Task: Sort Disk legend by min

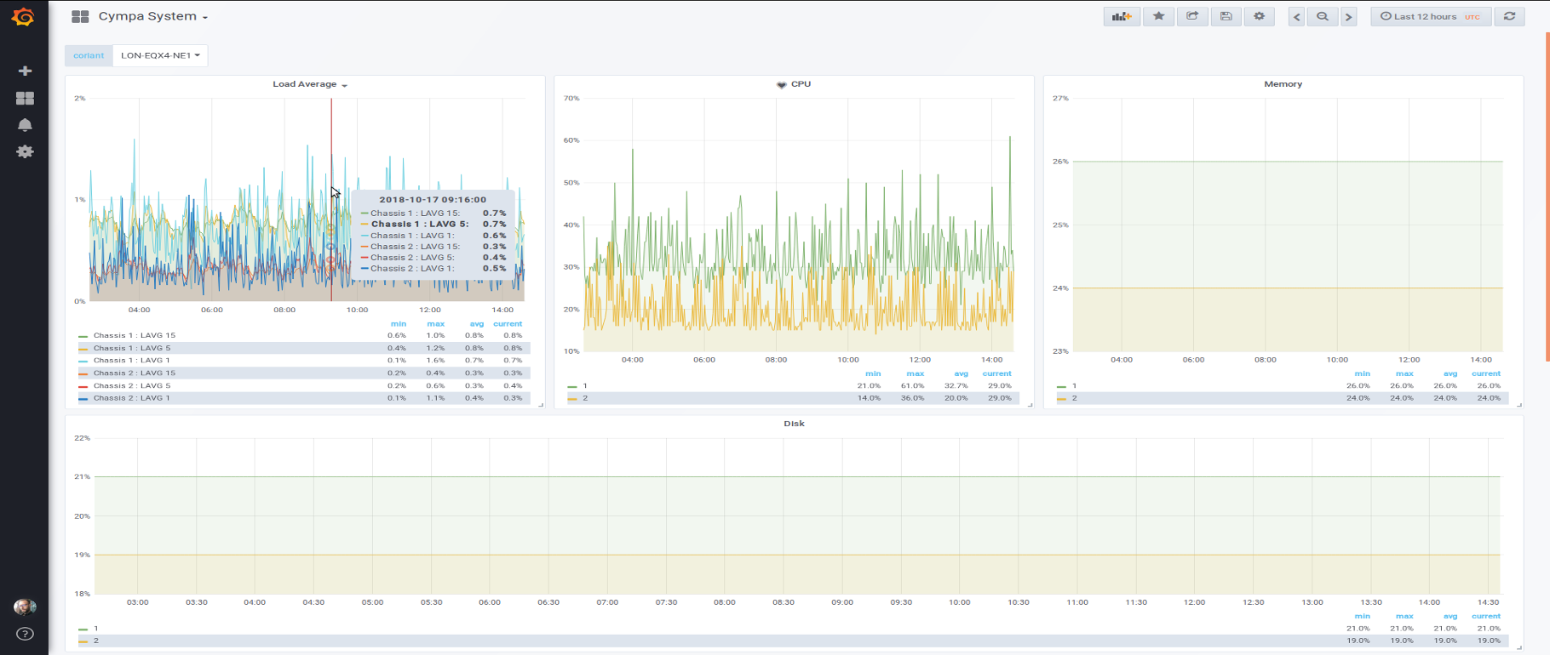Action: click(x=1362, y=616)
